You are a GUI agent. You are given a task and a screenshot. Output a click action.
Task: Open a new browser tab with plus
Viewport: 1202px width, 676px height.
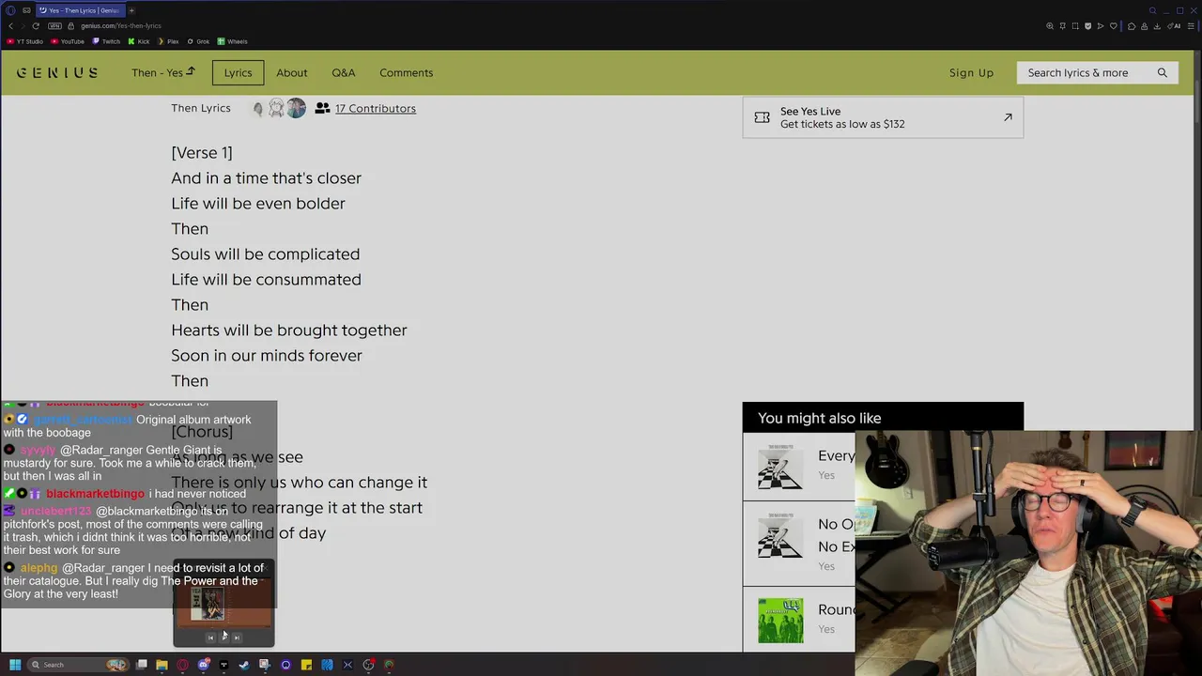[131, 10]
